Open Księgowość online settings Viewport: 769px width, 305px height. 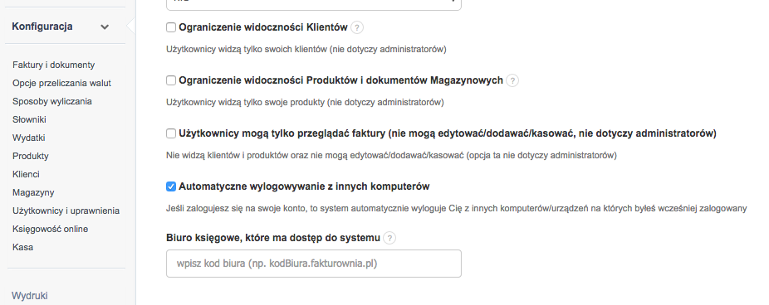[x=50, y=229]
